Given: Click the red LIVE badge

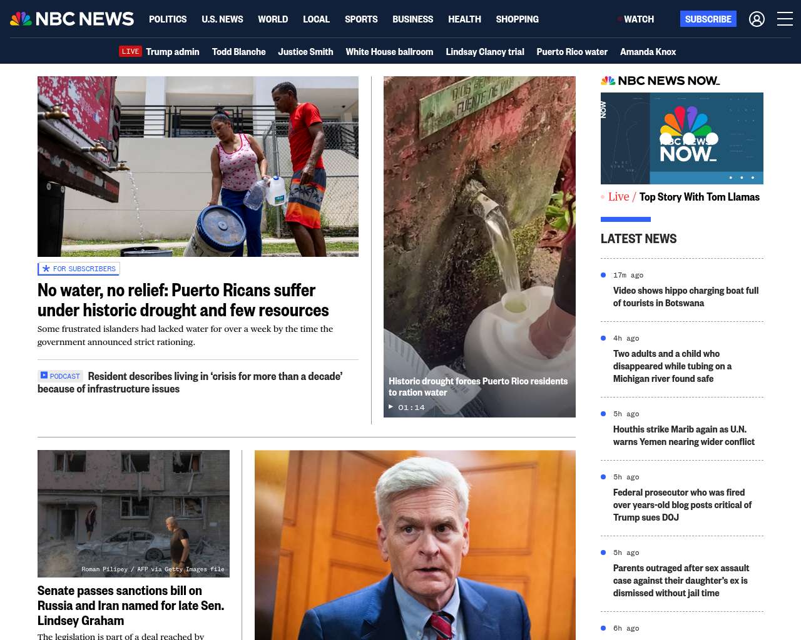Looking at the screenshot, I should pos(131,52).
